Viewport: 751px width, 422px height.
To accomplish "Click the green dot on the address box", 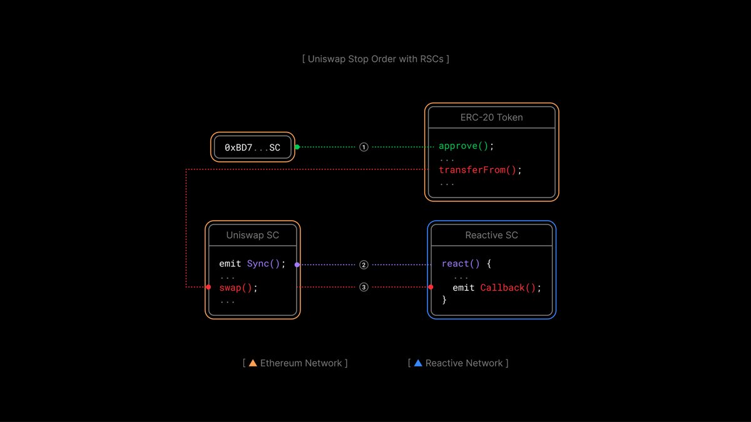I will (x=297, y=147).
